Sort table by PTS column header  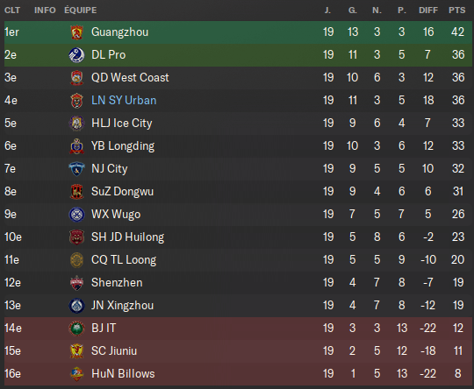[x=456, y=11]
